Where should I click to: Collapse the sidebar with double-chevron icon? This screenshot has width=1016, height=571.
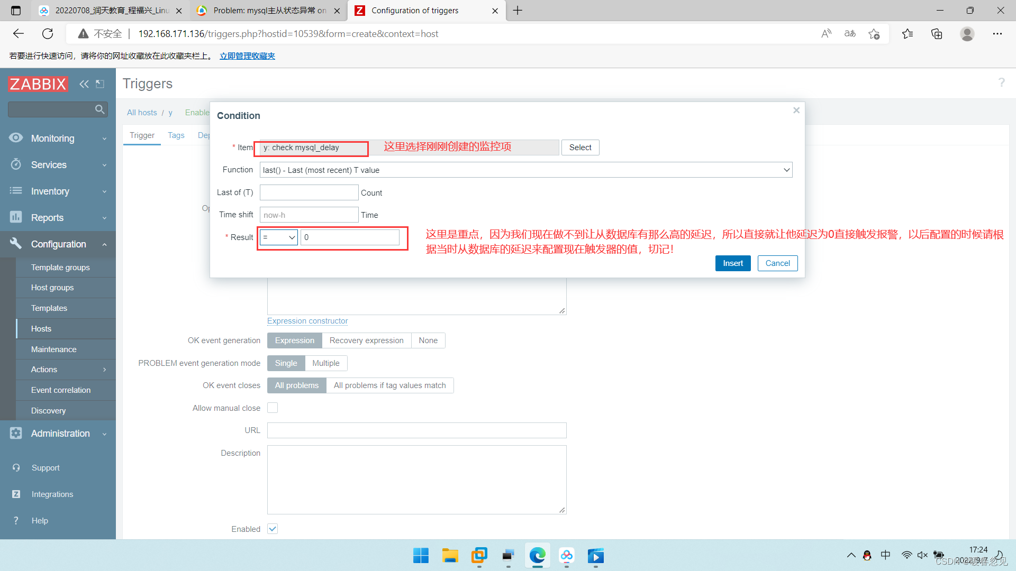[84, 84]
